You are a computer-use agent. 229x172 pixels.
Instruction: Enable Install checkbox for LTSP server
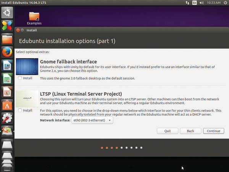point(20,110)
